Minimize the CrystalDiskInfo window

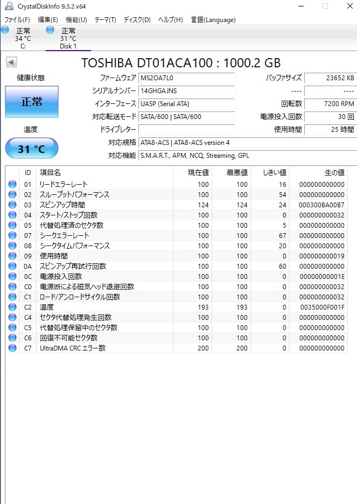(301, 6)
